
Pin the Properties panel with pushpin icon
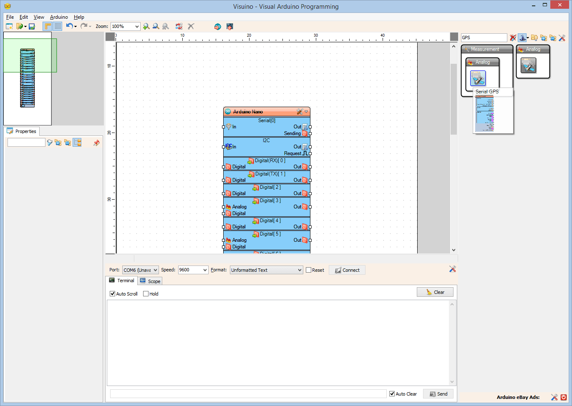click(x=96, y=142)
